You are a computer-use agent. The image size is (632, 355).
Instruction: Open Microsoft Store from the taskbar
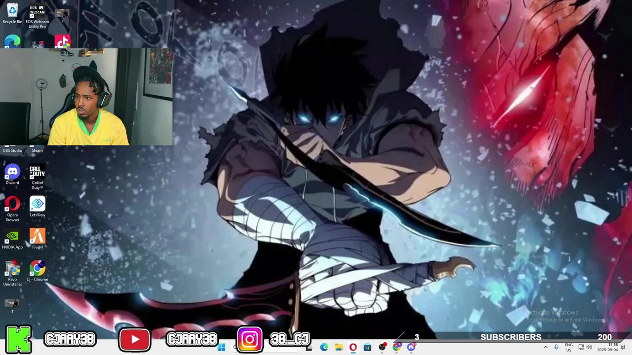click(x=367, y=347)
